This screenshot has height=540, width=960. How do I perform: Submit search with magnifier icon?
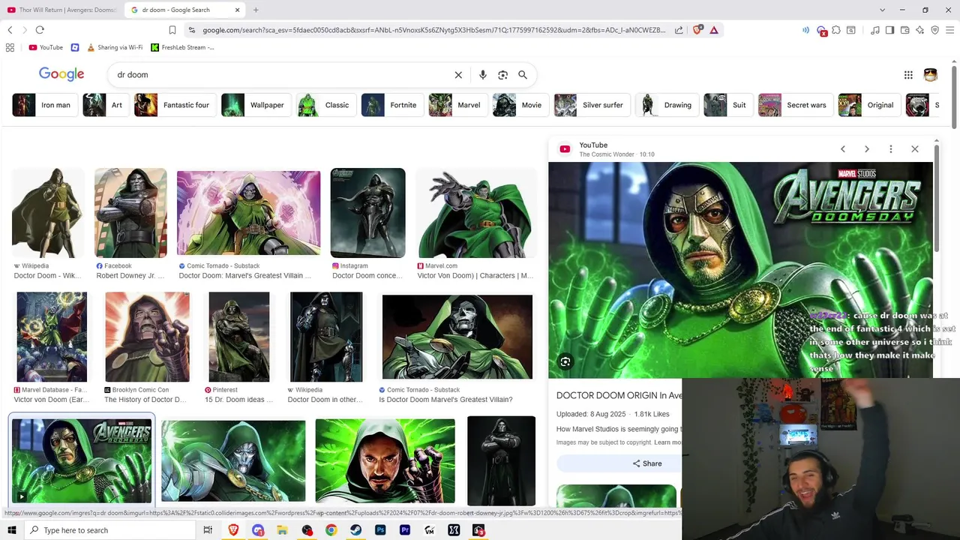(x=523, y=75)
